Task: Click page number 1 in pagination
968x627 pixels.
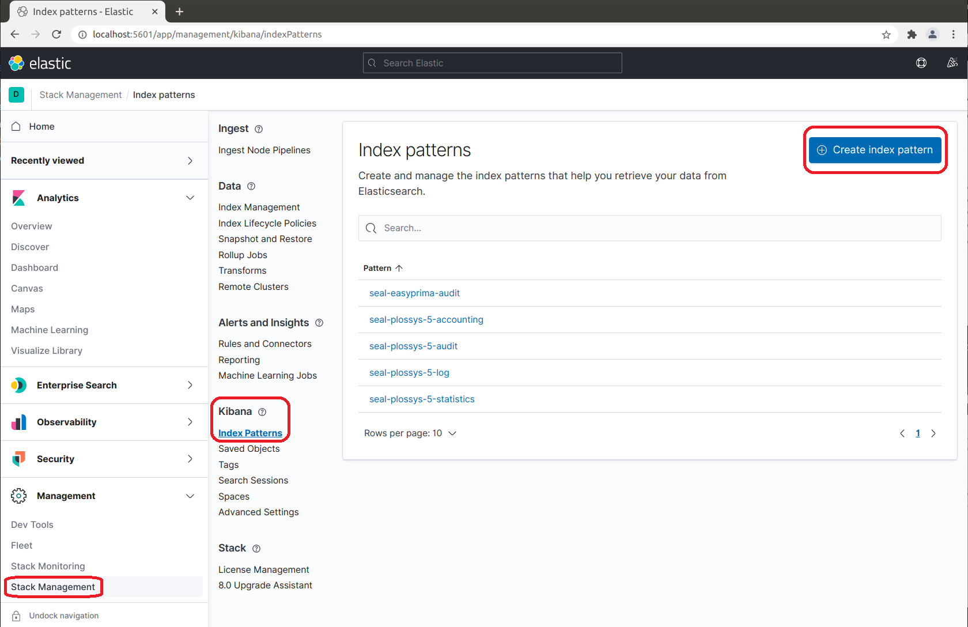Action: [918, 433]
